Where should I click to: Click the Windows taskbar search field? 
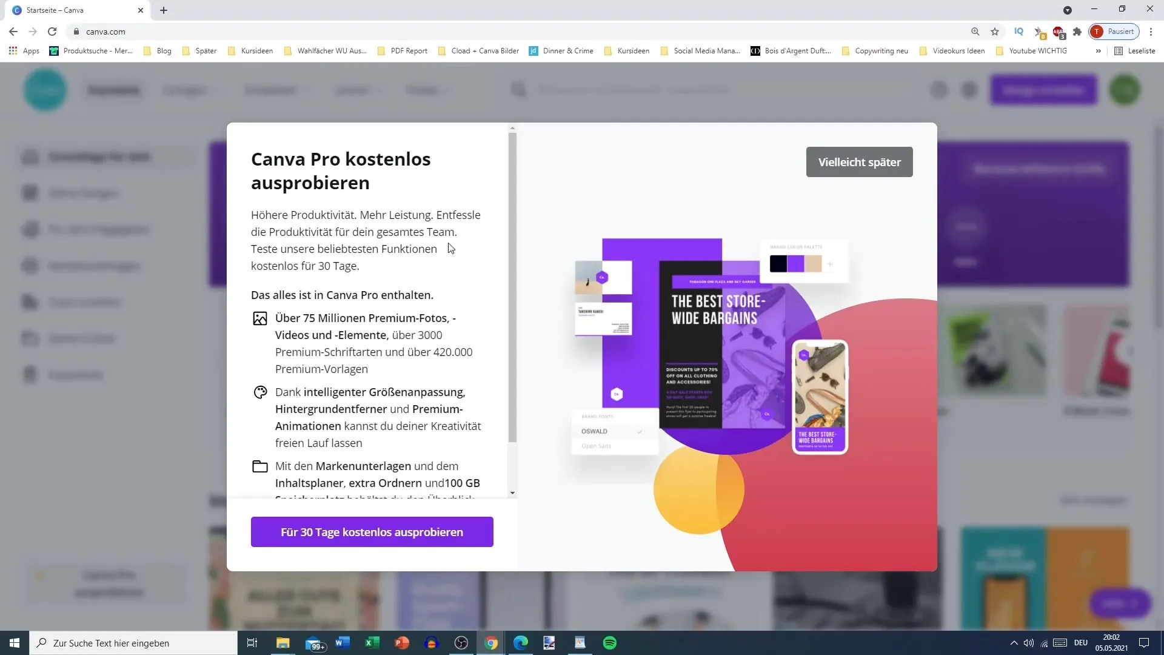tap(133, 643)
